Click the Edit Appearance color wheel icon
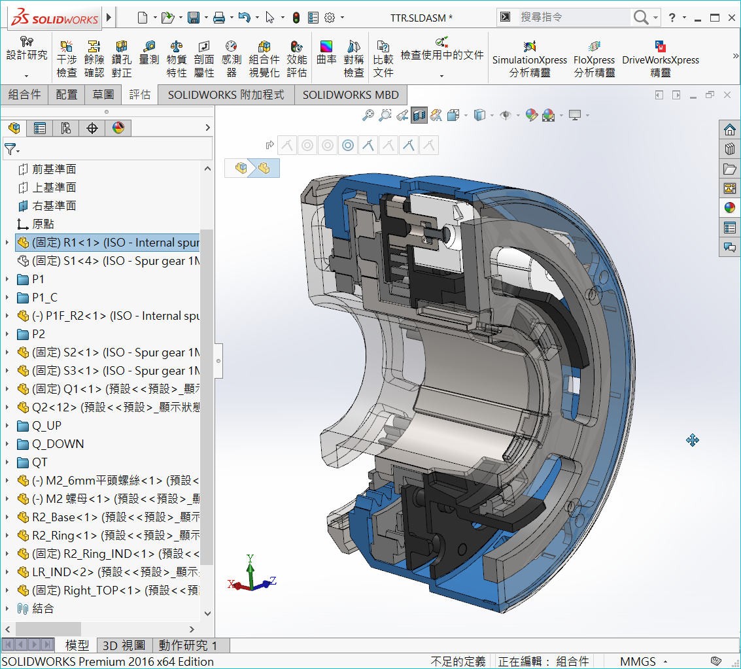Image resolution: width=741 pixels, height=669 pixels. 531,116
